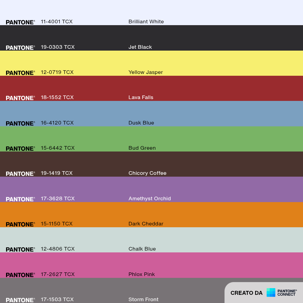Click the PANTONE logo beside 11-4001 TCX
Screen dimensions: 303x303
(x=20, y=22)
